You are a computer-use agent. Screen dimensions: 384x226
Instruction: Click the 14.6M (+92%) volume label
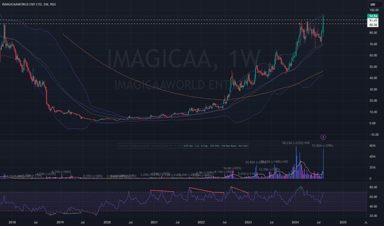click(232, 168)
